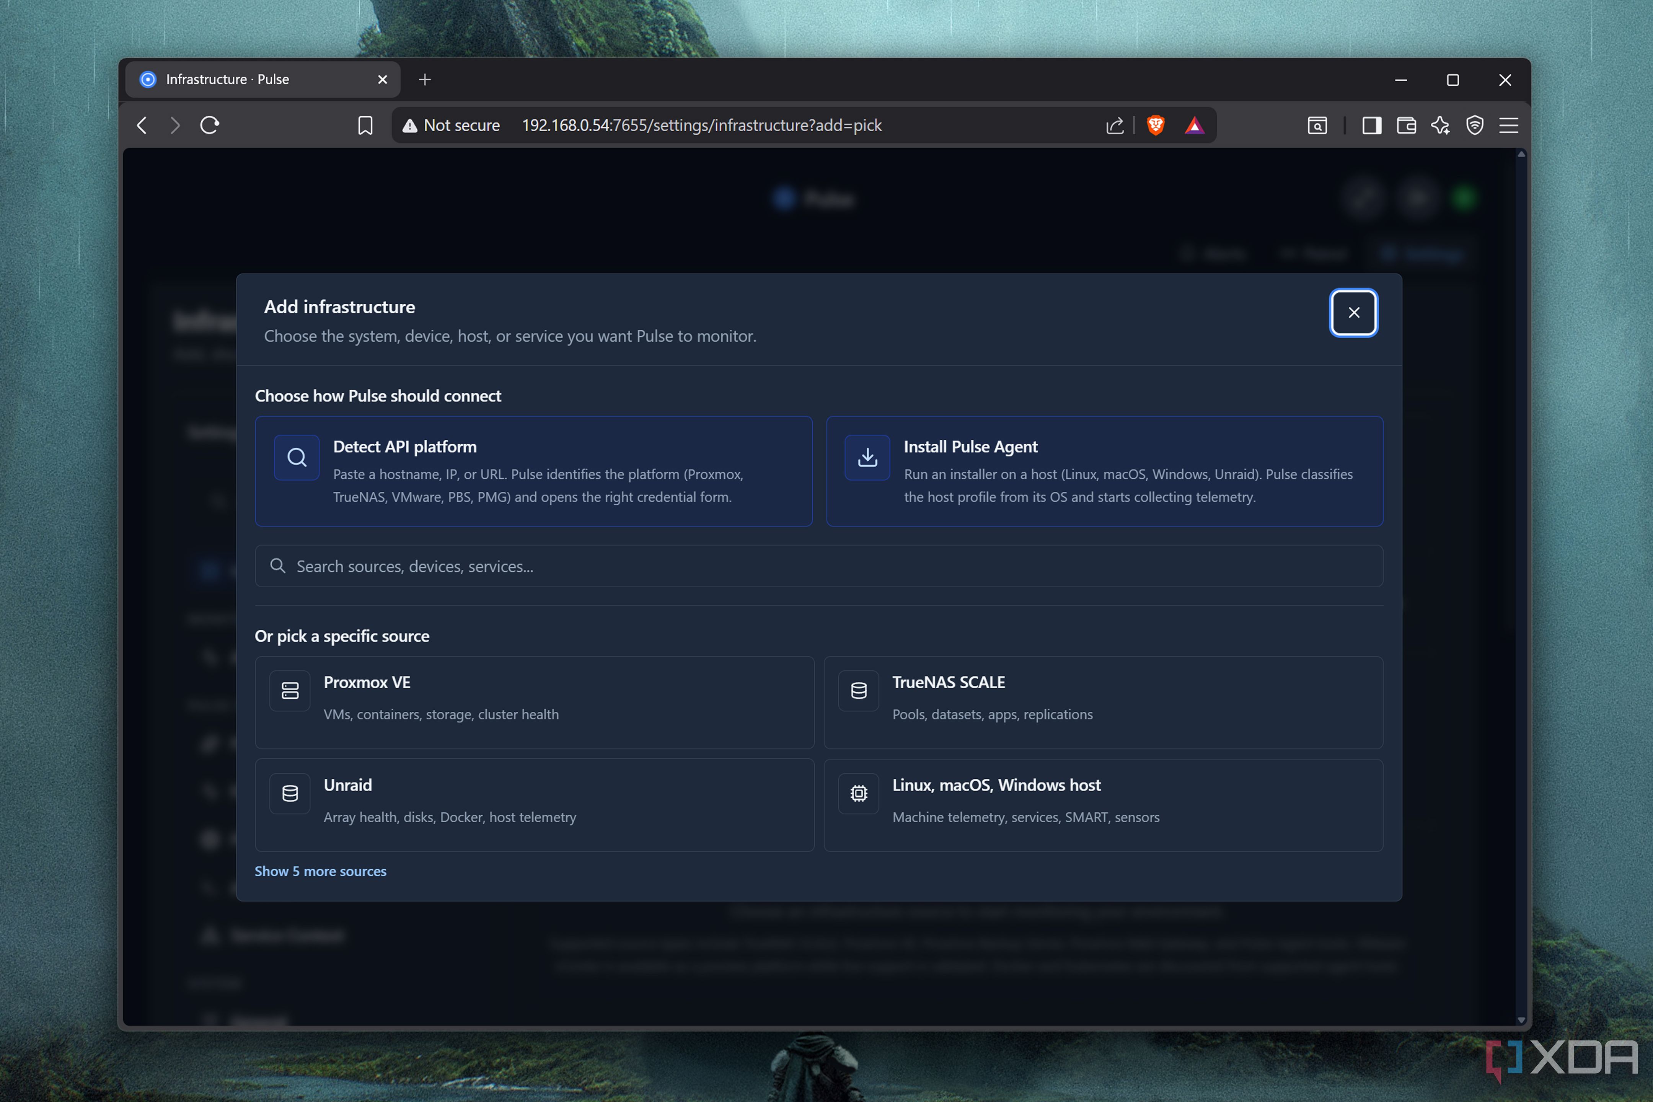This screenshot has width=1653, height=1102.
Task: Click the Proxmox VE server icon
Action: 290,691
